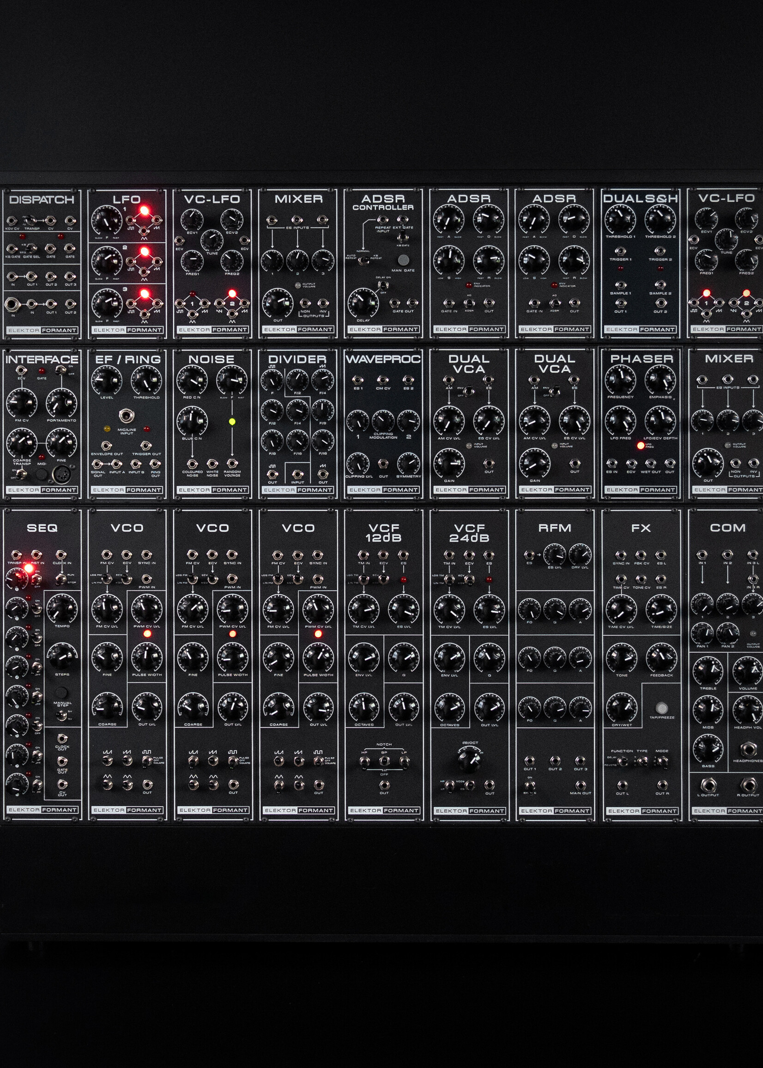The image size is (763, 1068).
Task: Adjust the THRESHOLD 1 knob on DUAL S&H
Action: point(620,219)
